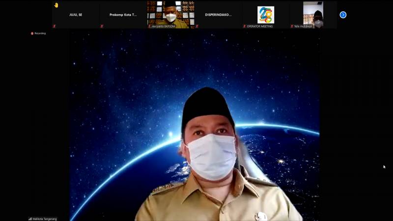This screenshot has width=393, height=221.
Task: Click the next participants arrow button
Action: point(343,15)
